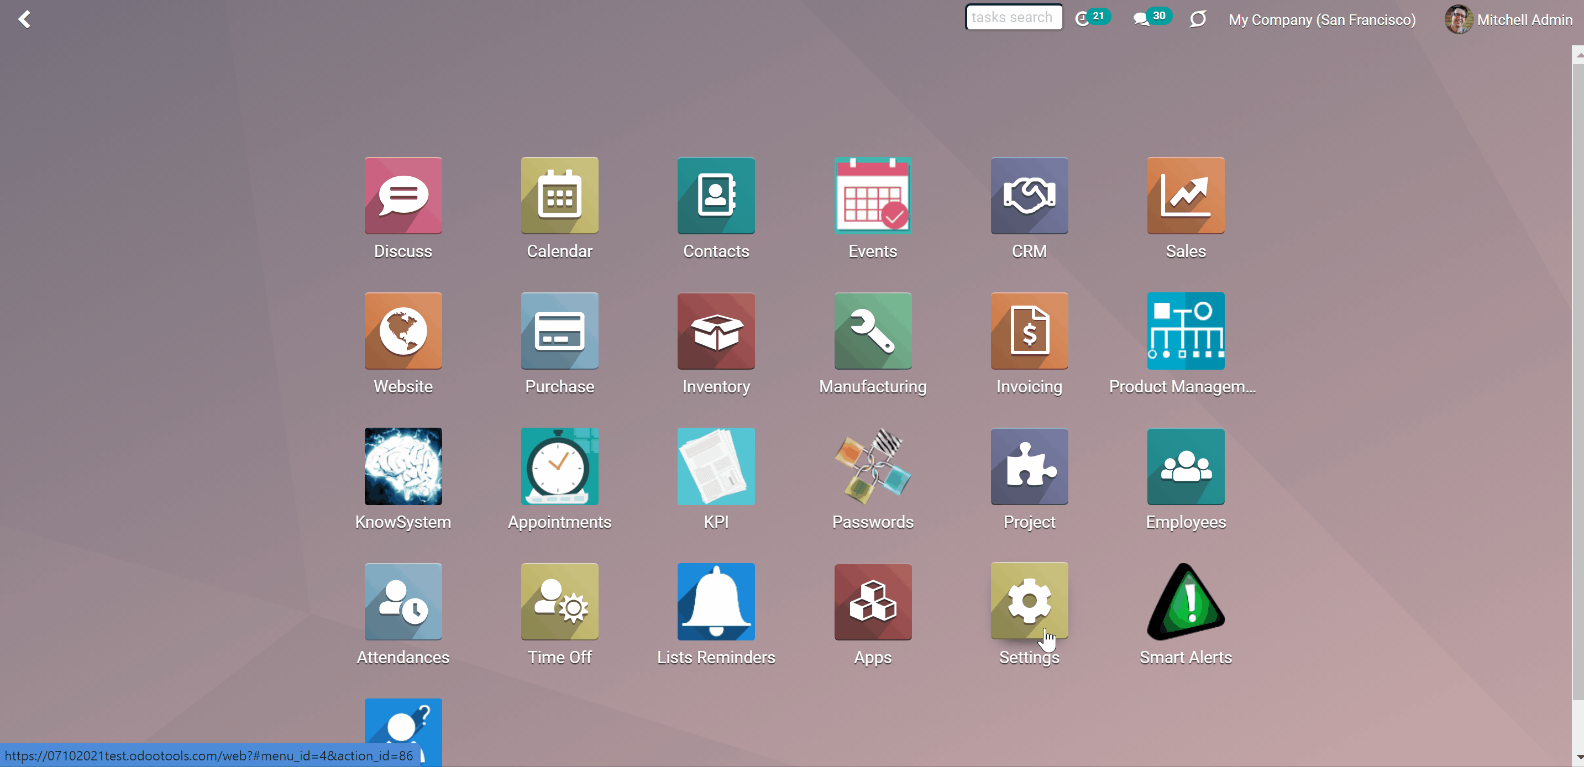Open the Employees app
Screen dimensions: 1584x767
pyautogui.click(x=1186, y=466)
